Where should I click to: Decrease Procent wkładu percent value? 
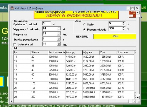(x=123, y=29)
